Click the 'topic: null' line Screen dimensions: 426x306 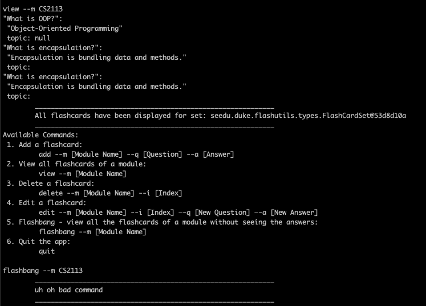pyautogui.click(x=29, y=38)
